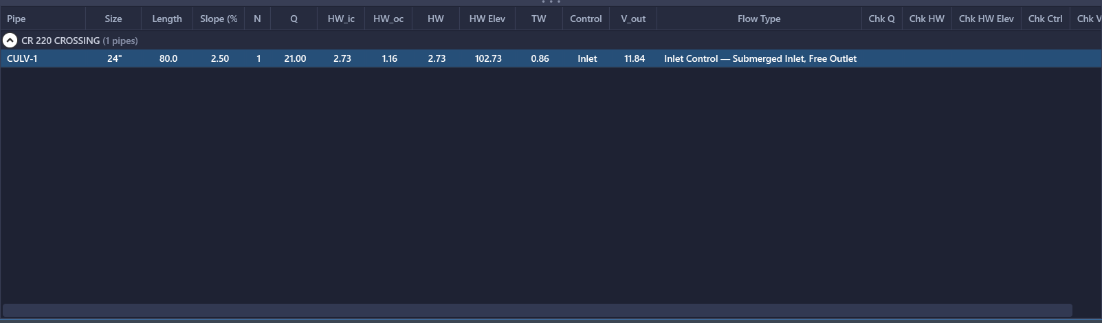Collapse the CR 220 CROSSING group
This screenshot has width=1102, height=323.
click(x=10, y=41)
